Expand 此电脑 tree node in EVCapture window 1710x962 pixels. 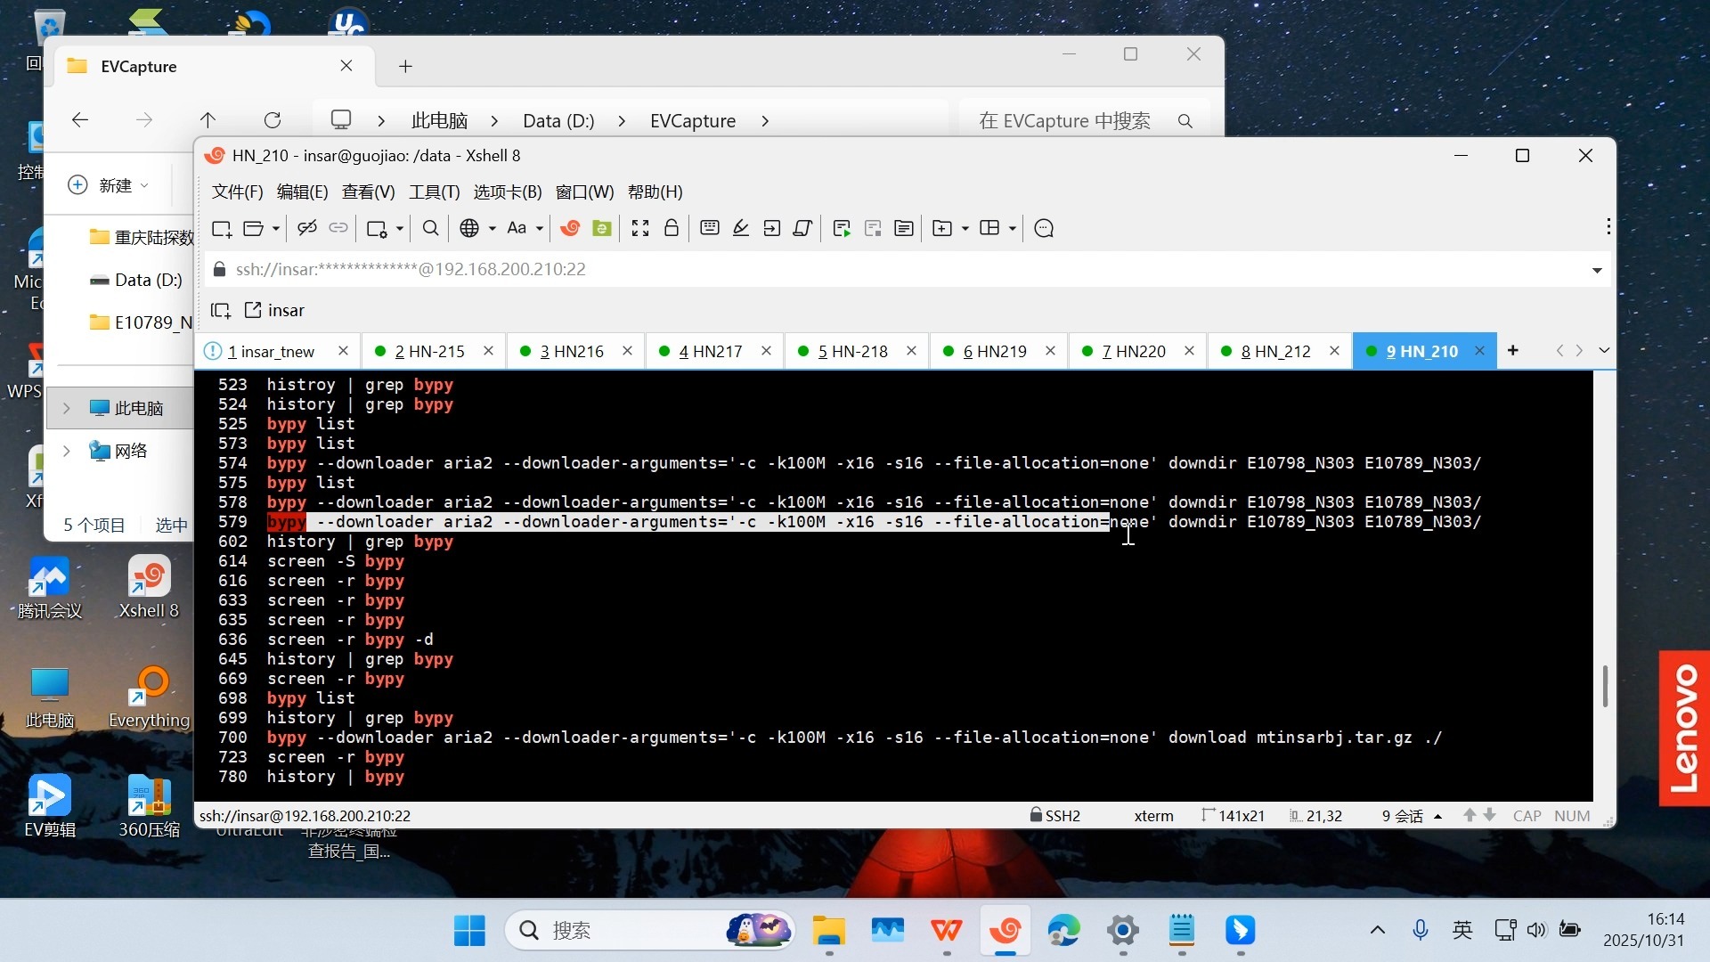pos(67,408)
